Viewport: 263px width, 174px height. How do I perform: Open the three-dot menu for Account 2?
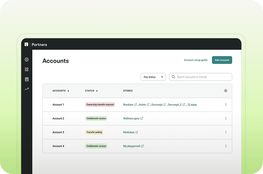point(226,118)
